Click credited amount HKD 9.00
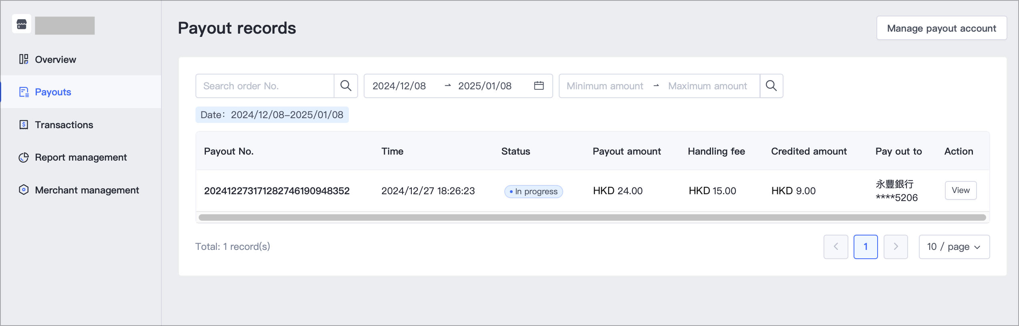 pos(793,191)
